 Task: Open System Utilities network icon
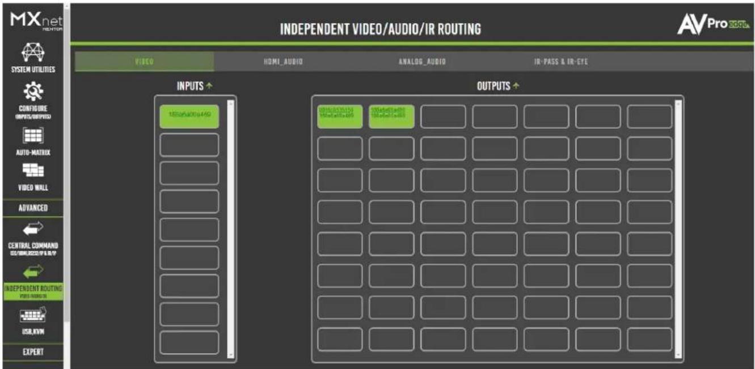click(x=32, y=52)
